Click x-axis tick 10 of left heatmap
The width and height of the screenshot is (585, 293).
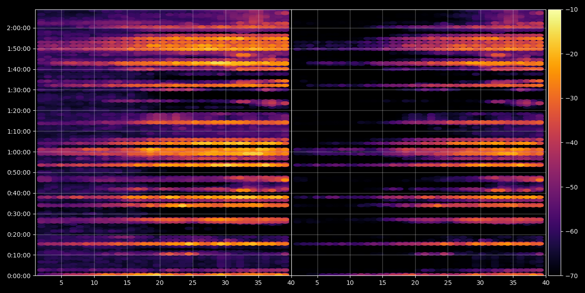point(94,283)
